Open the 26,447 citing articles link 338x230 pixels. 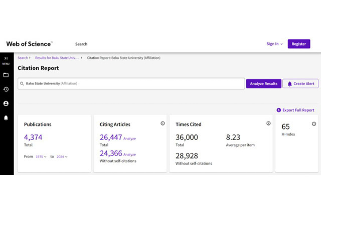coord(111,137)
